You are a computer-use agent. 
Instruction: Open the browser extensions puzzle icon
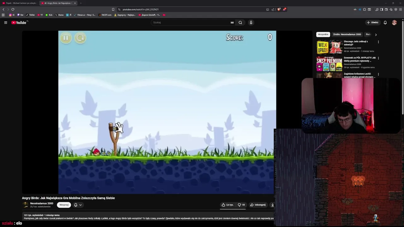[x=365, y=9]
